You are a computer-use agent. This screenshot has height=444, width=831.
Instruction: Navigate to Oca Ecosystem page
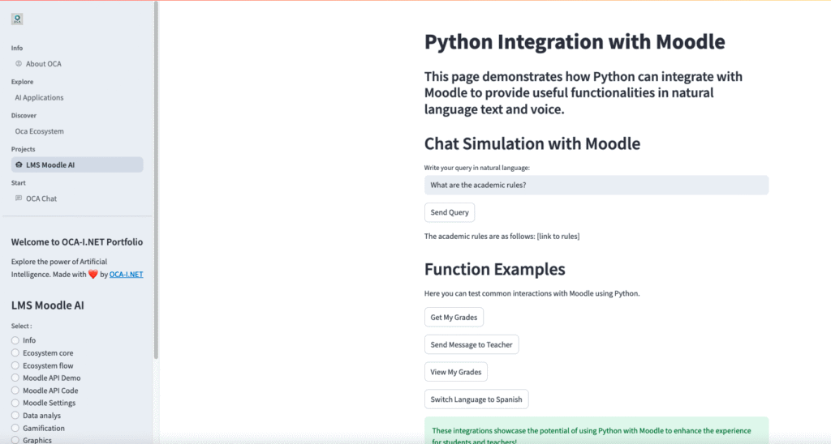[x=39, y=131]
